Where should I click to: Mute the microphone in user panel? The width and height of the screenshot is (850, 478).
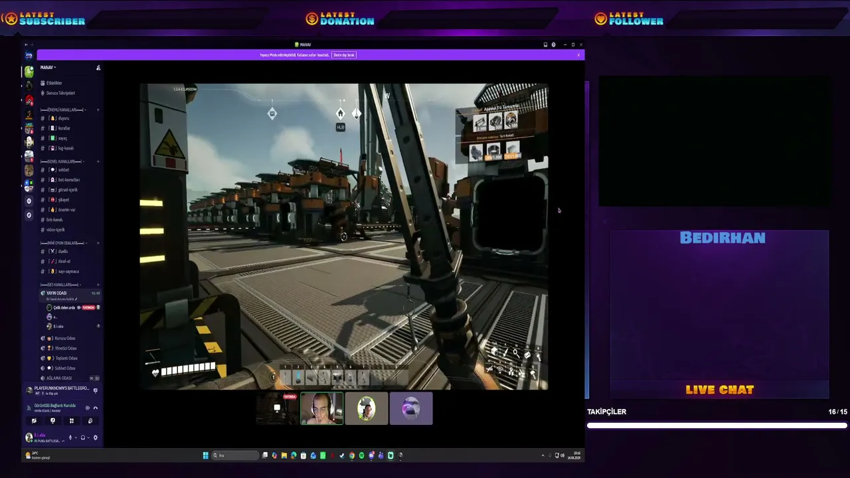[x=70, y=438]
